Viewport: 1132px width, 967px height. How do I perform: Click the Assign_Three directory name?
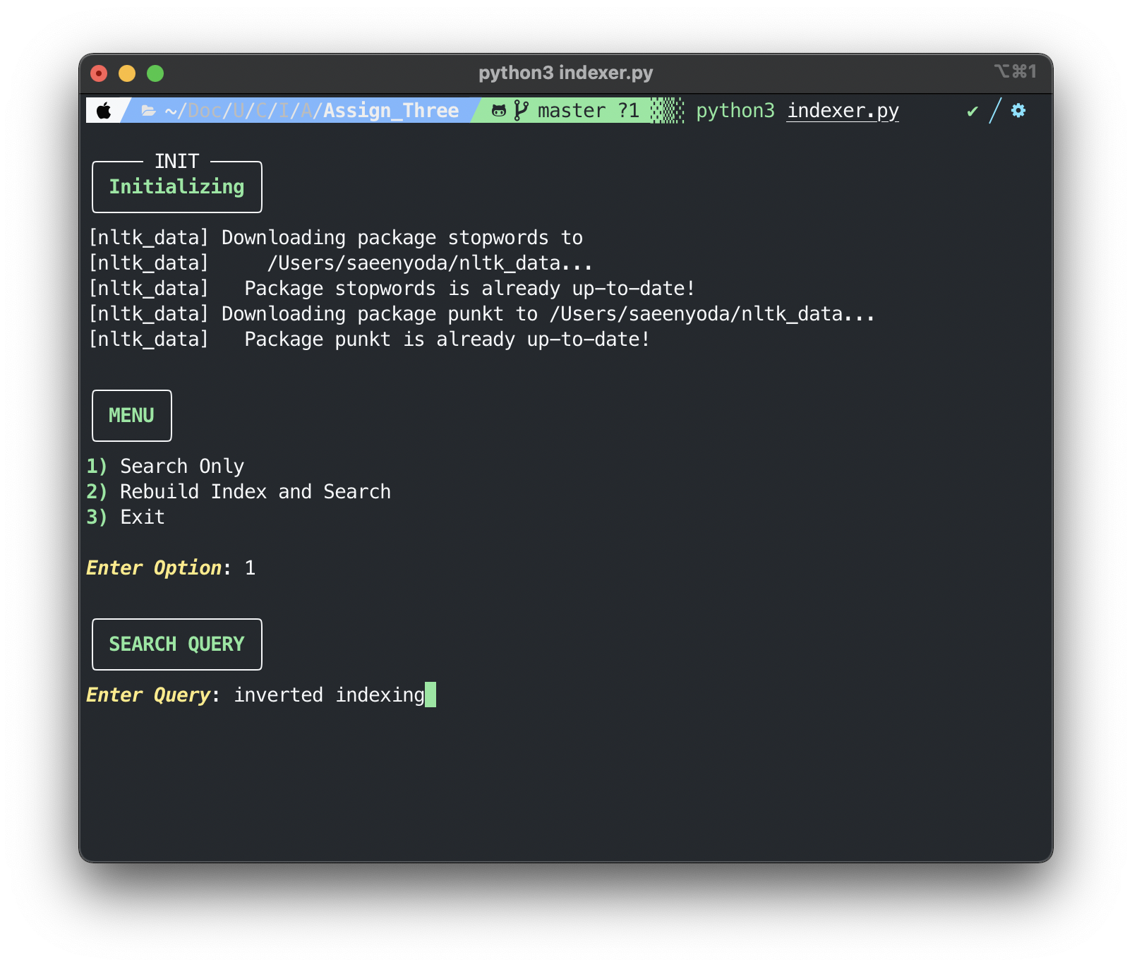(x=391, y=111)
